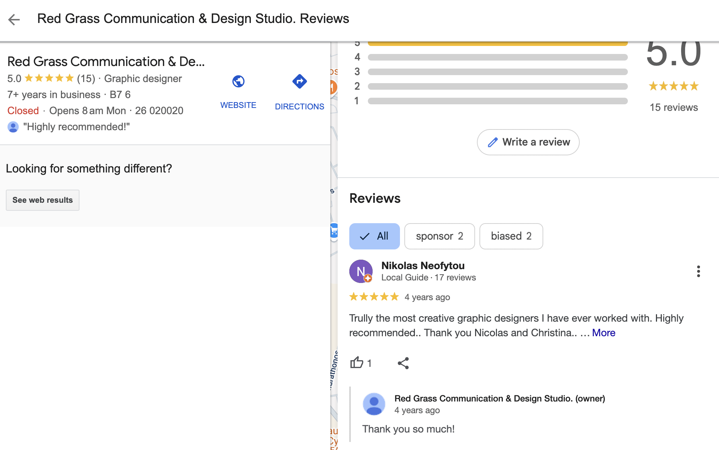The image size is (719, 450).
Task: Click the owner reply avatar icon
Action: (374, 404)
